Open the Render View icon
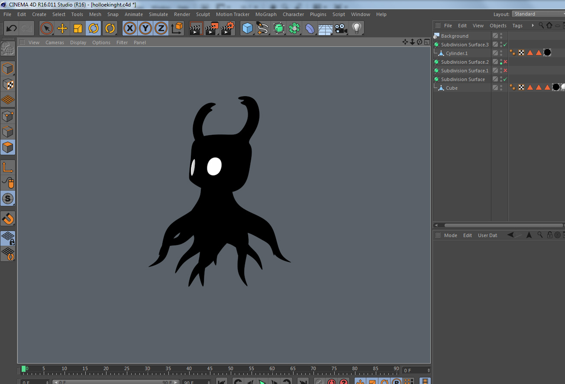 tap(196, 28)
